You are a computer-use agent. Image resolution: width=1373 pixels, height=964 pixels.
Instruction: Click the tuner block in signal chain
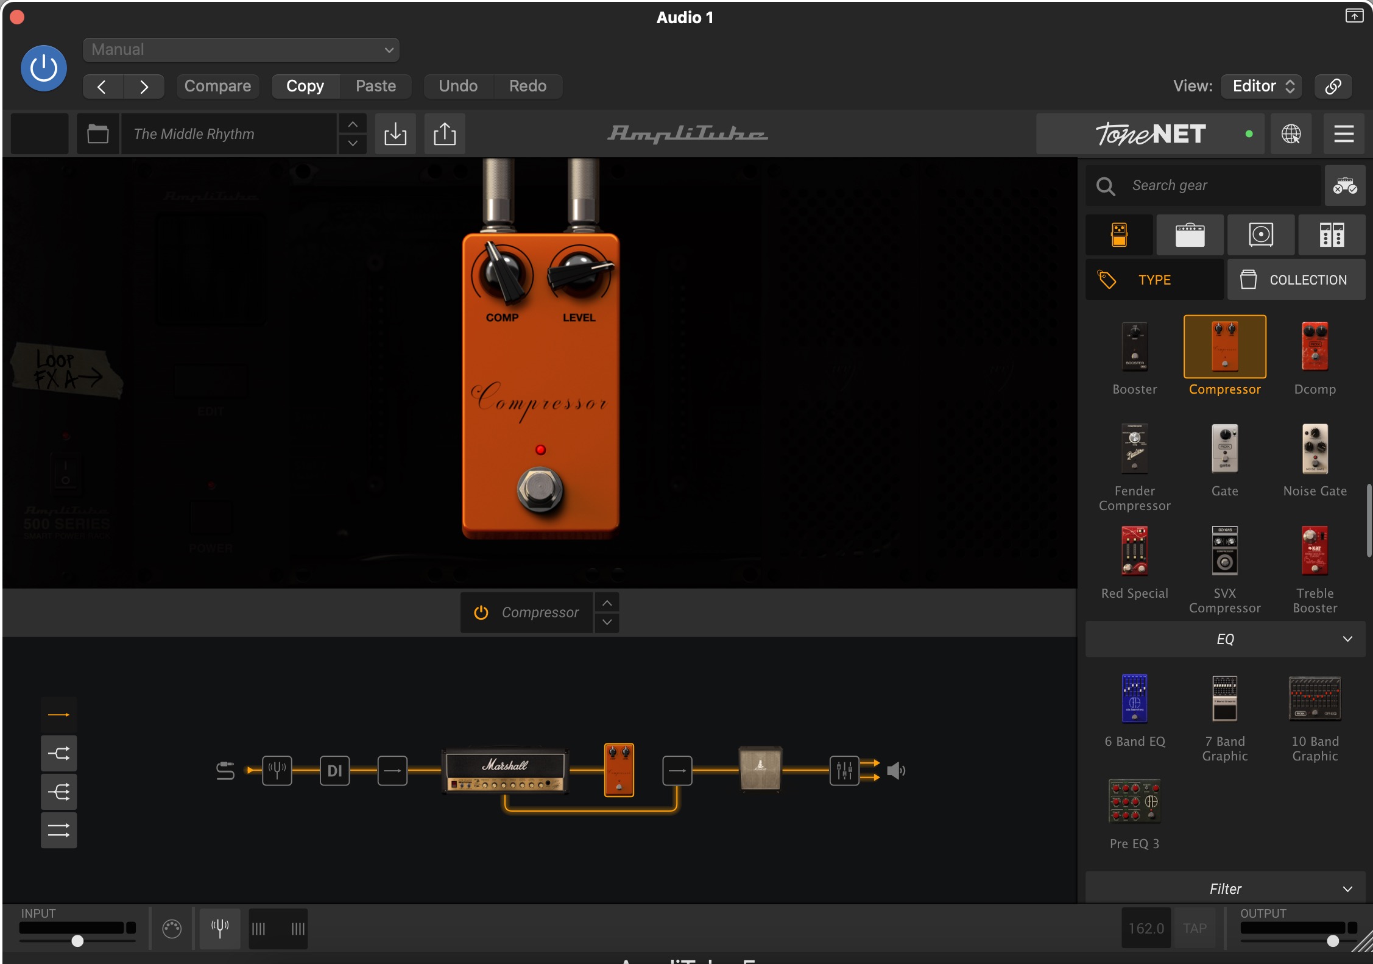tap(277, 771)
